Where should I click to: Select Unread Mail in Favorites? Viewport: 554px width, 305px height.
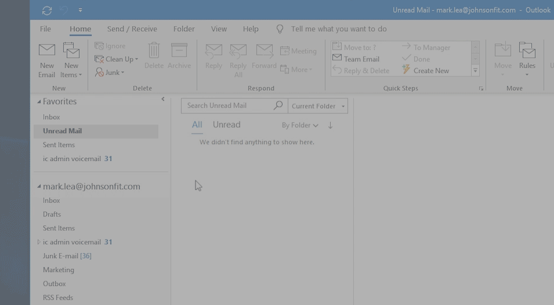[x=96, y=131]
